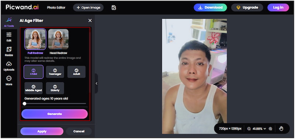Image resolution: width=295 pixels, height=139 pixels.
Task: Select the Resize tool in sidebar
Action: pyautogui.click(x=9, y=51)
